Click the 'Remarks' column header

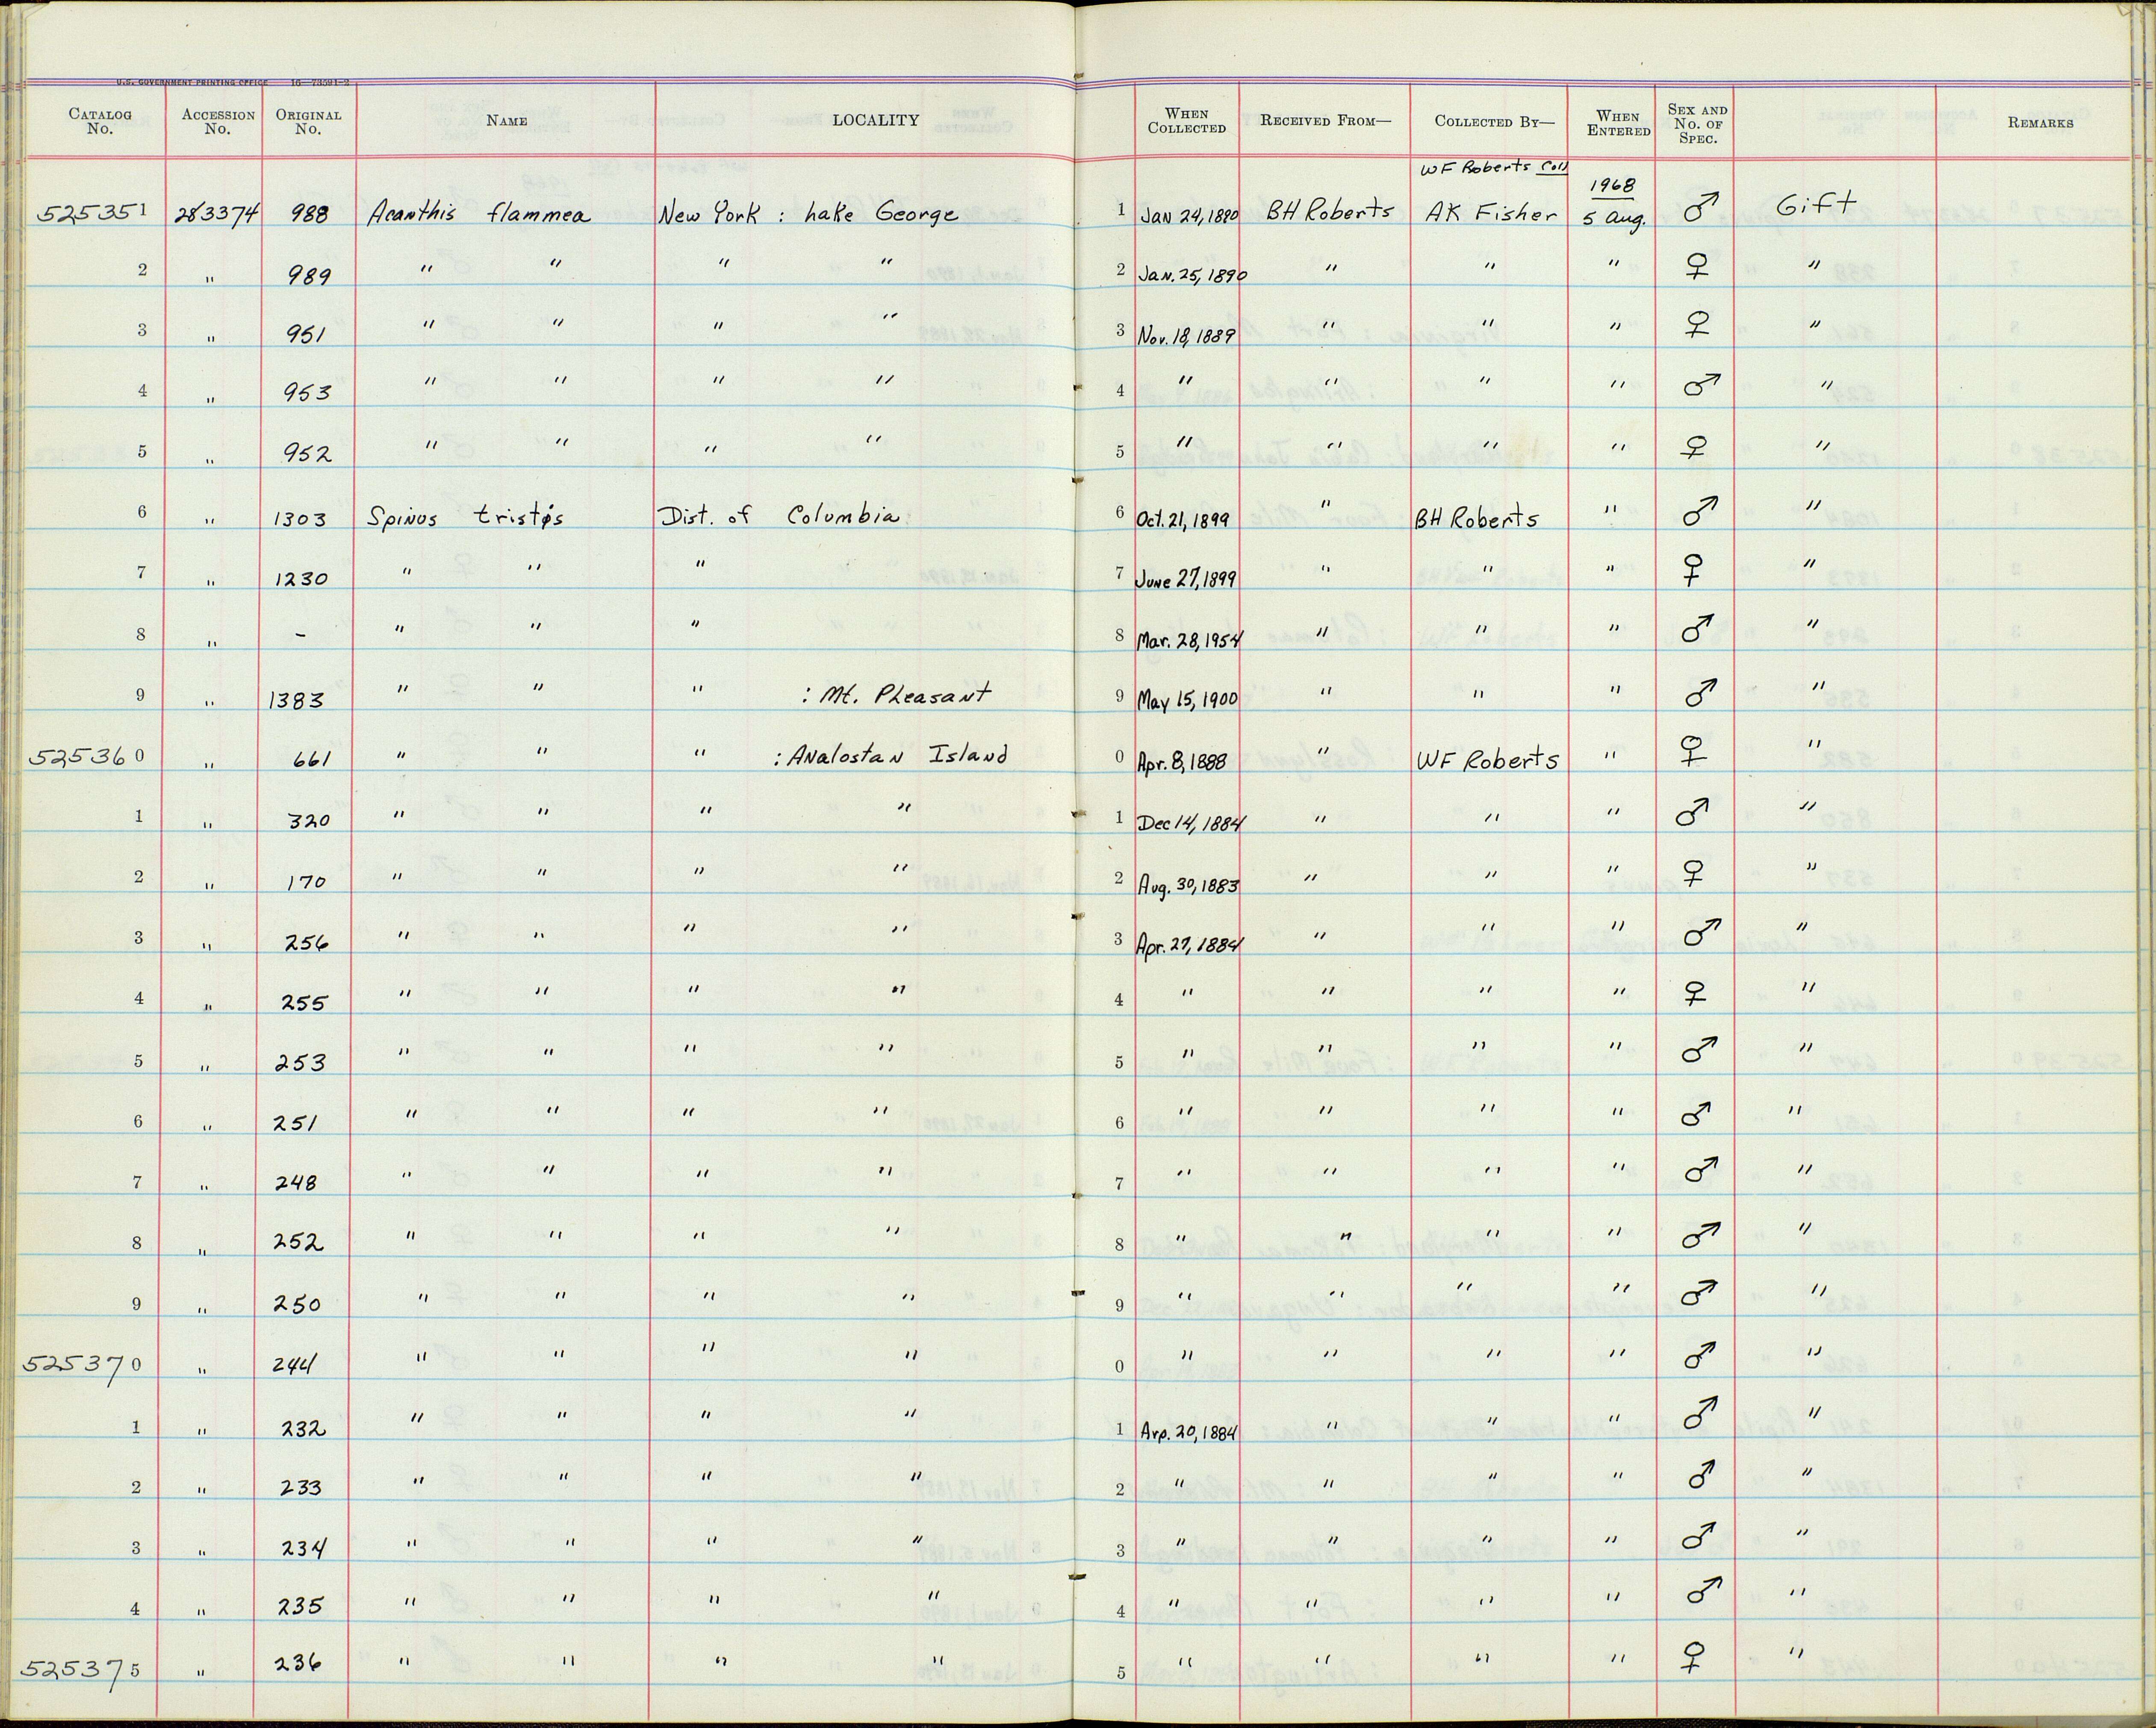tap(2040, 123)
